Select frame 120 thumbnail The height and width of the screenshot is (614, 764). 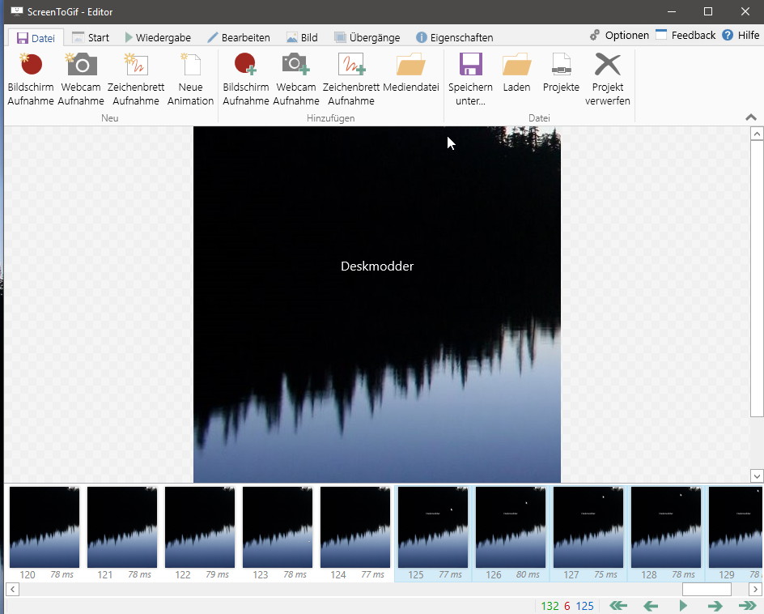click(45, 527)
